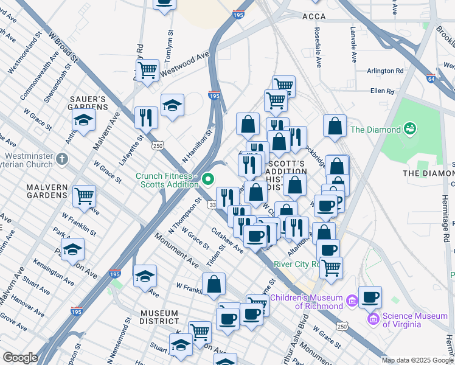Click the Science Museum of Virginia pin
Image resolution: width=455 pixels, height=365 pixels.
(x=373, y=319)
